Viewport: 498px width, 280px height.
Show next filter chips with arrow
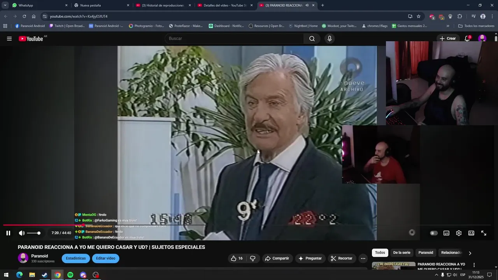470,253
